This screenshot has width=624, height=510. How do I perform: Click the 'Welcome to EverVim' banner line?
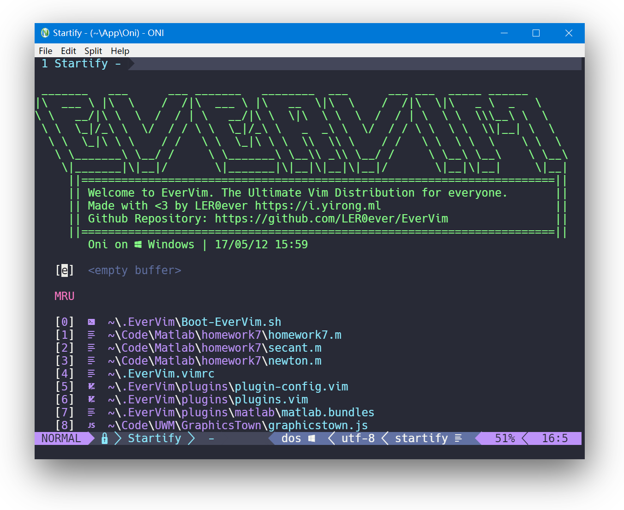pyautogui.click(x=298, y=193)
